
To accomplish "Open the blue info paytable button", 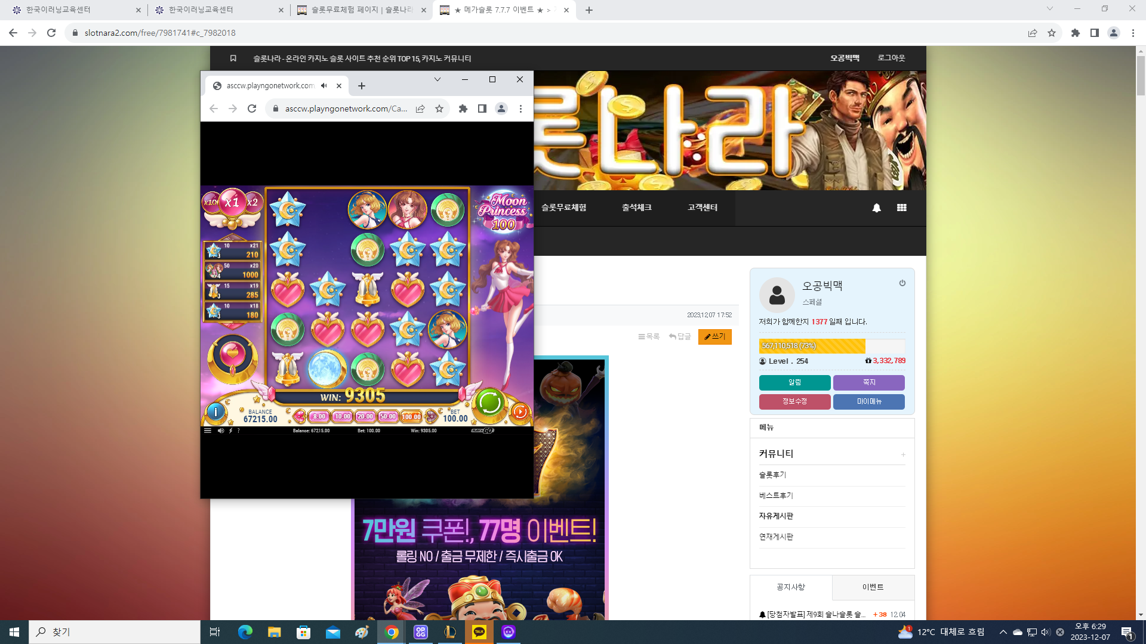I will coord(215,411).
